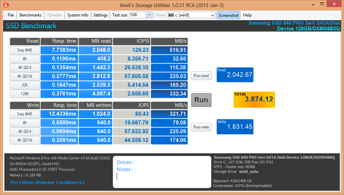Take a Screenshot with the toolbar button

(x=228, y=15)
